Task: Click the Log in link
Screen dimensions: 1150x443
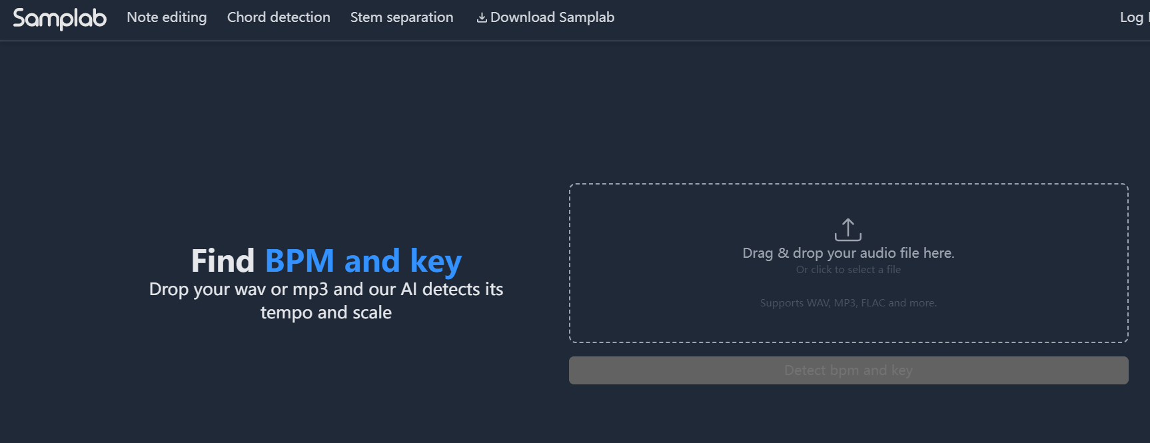Action: point(1133,17)
